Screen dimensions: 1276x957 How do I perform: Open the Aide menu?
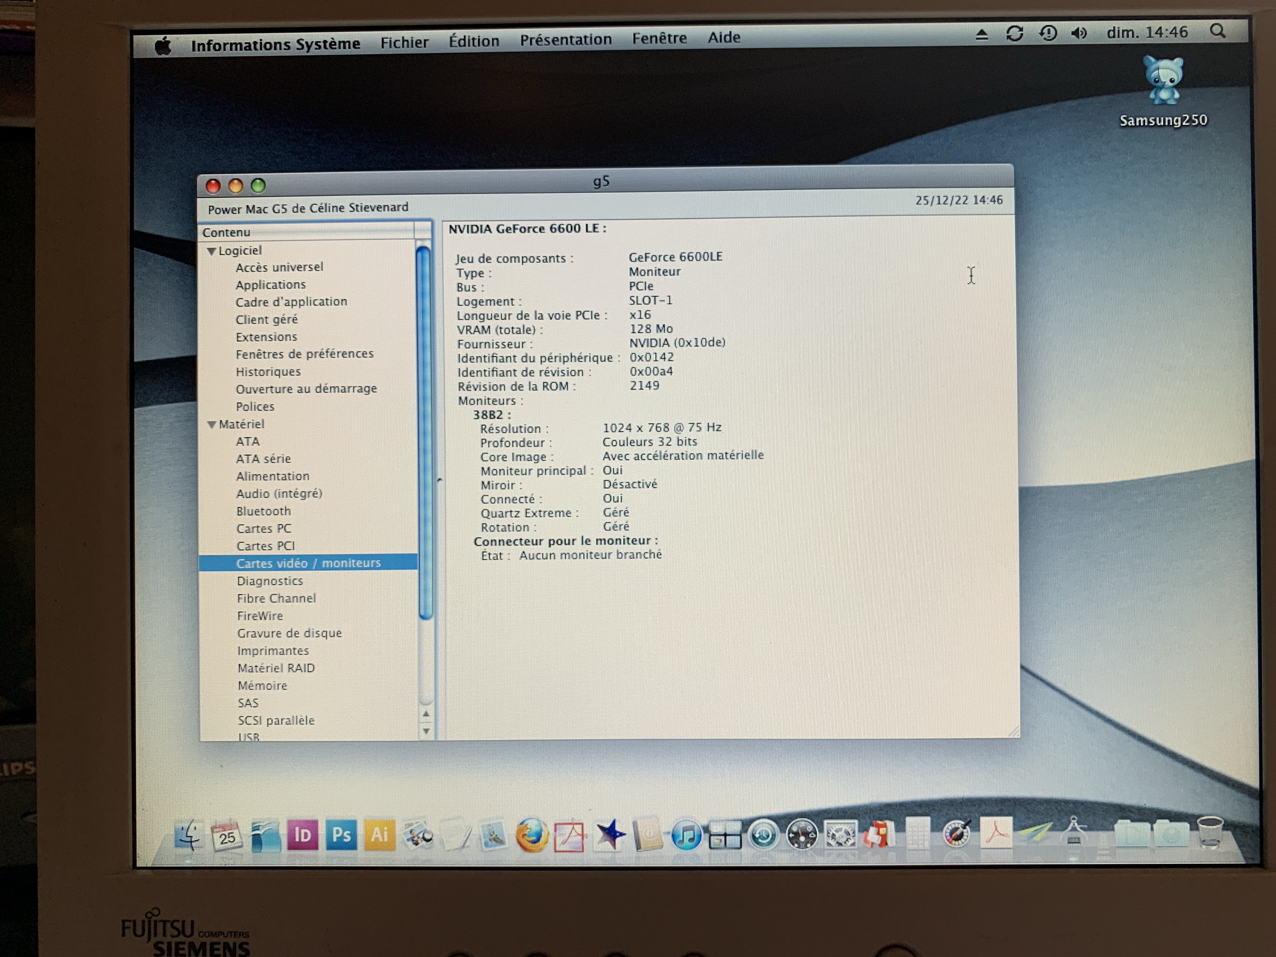pos(724,37)
